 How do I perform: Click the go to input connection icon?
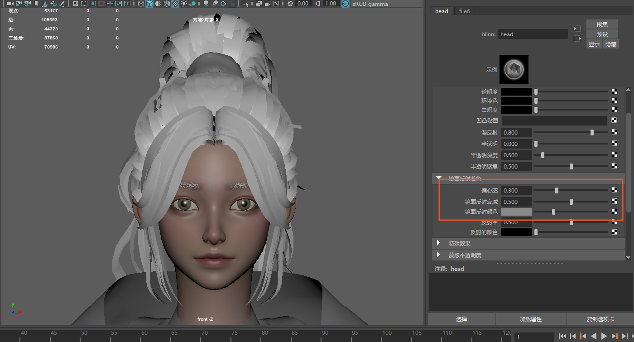click(x=577, y=29)
